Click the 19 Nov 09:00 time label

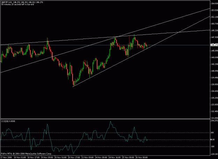click(47, 158)
